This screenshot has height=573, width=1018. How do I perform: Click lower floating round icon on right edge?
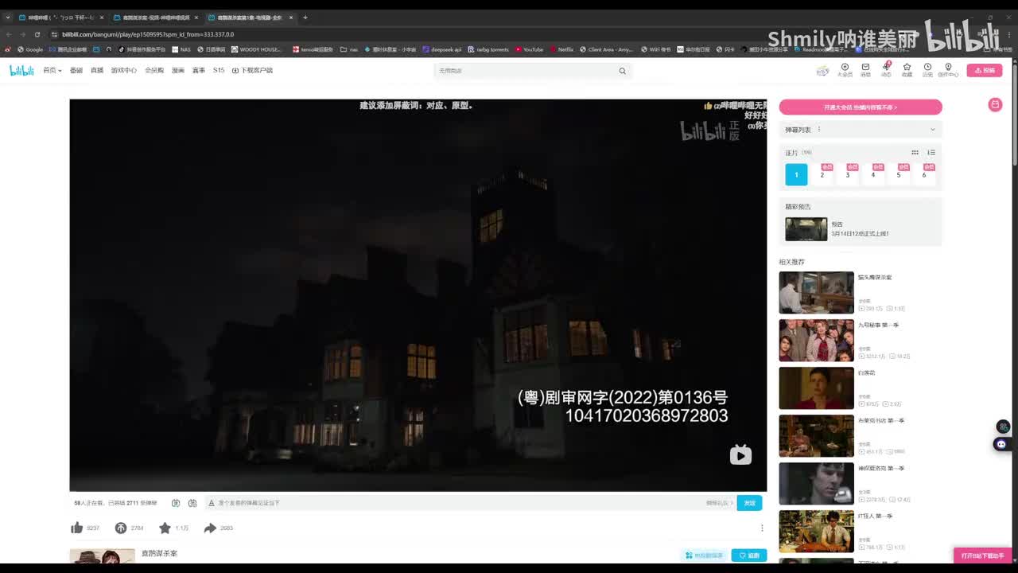pos(1001,444)
